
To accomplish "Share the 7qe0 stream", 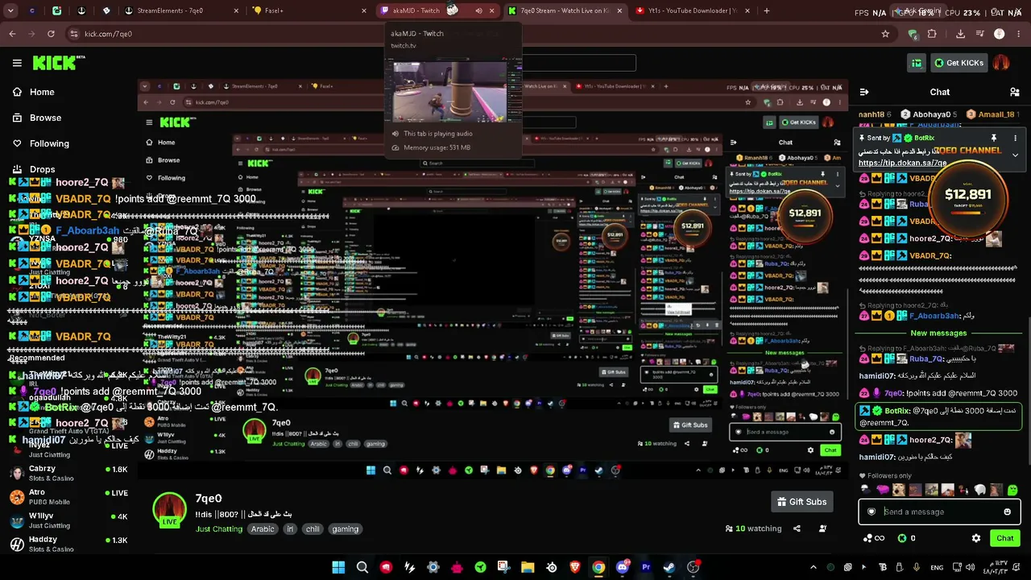I will click(x=797, y=528).
